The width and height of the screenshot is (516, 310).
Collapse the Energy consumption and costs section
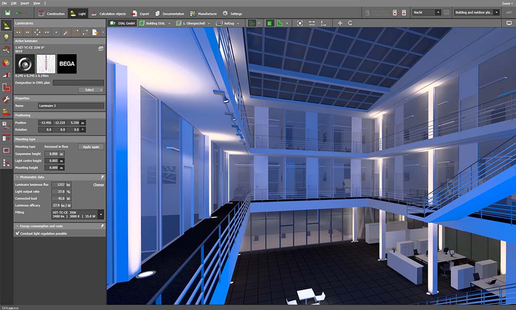pyautogui.click(x=16, y=226)
